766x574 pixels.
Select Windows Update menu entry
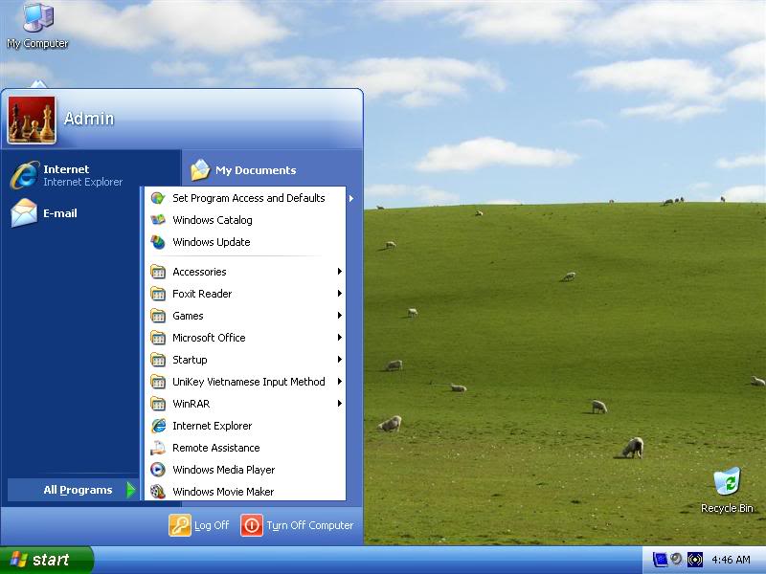pos(245,242)
